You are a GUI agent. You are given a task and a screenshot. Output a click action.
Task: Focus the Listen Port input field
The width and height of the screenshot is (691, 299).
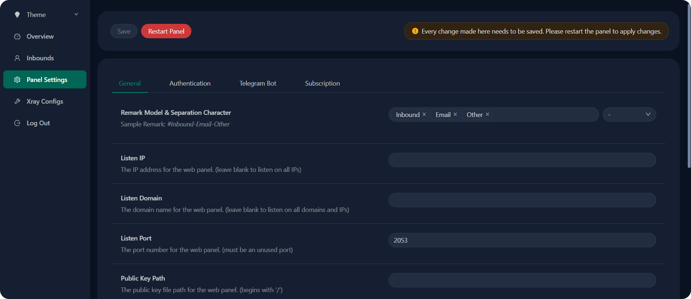[x=522, y=240]
